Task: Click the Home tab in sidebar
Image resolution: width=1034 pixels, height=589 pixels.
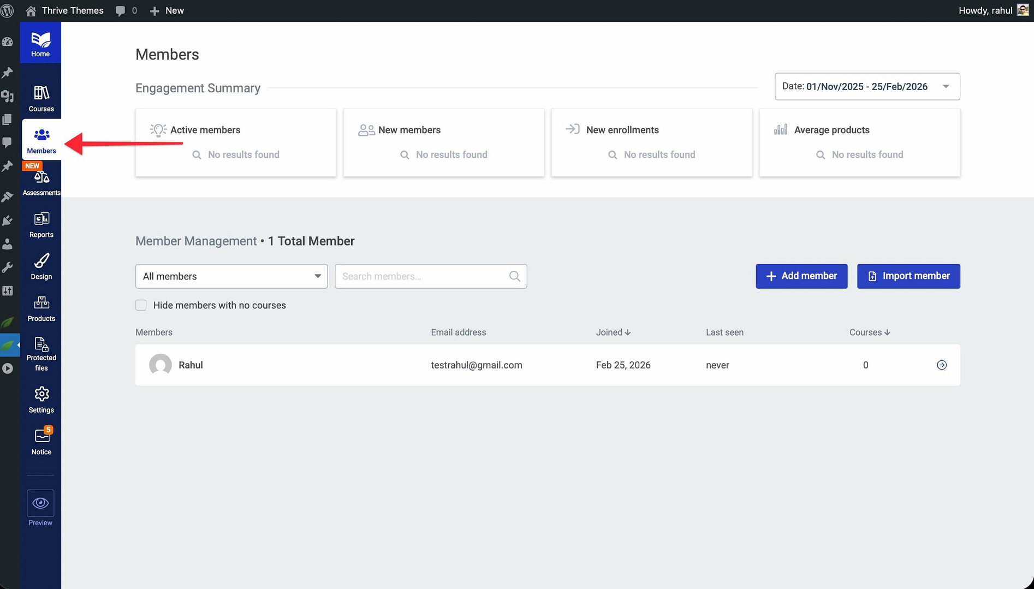Action: click(40, 44)
